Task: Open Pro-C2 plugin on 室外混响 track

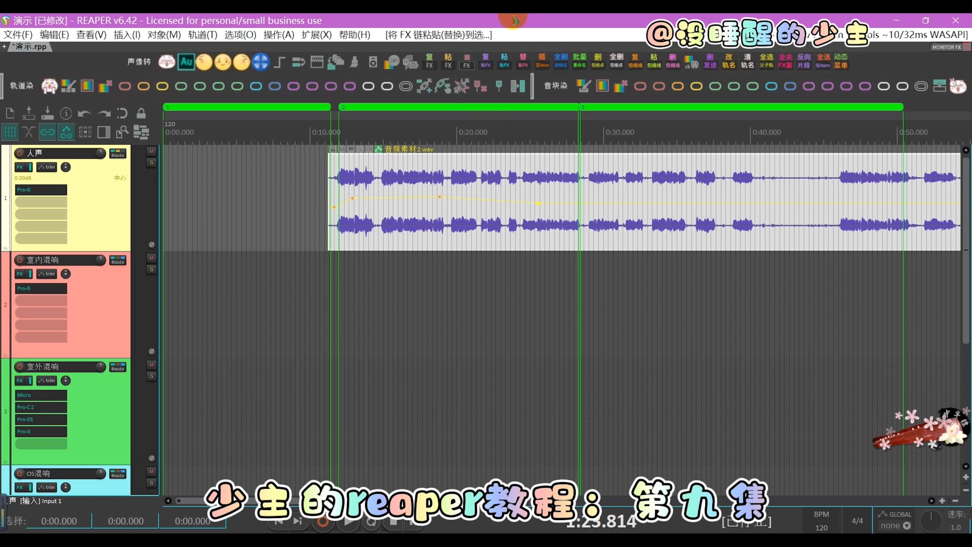Action: coord(41,407)
